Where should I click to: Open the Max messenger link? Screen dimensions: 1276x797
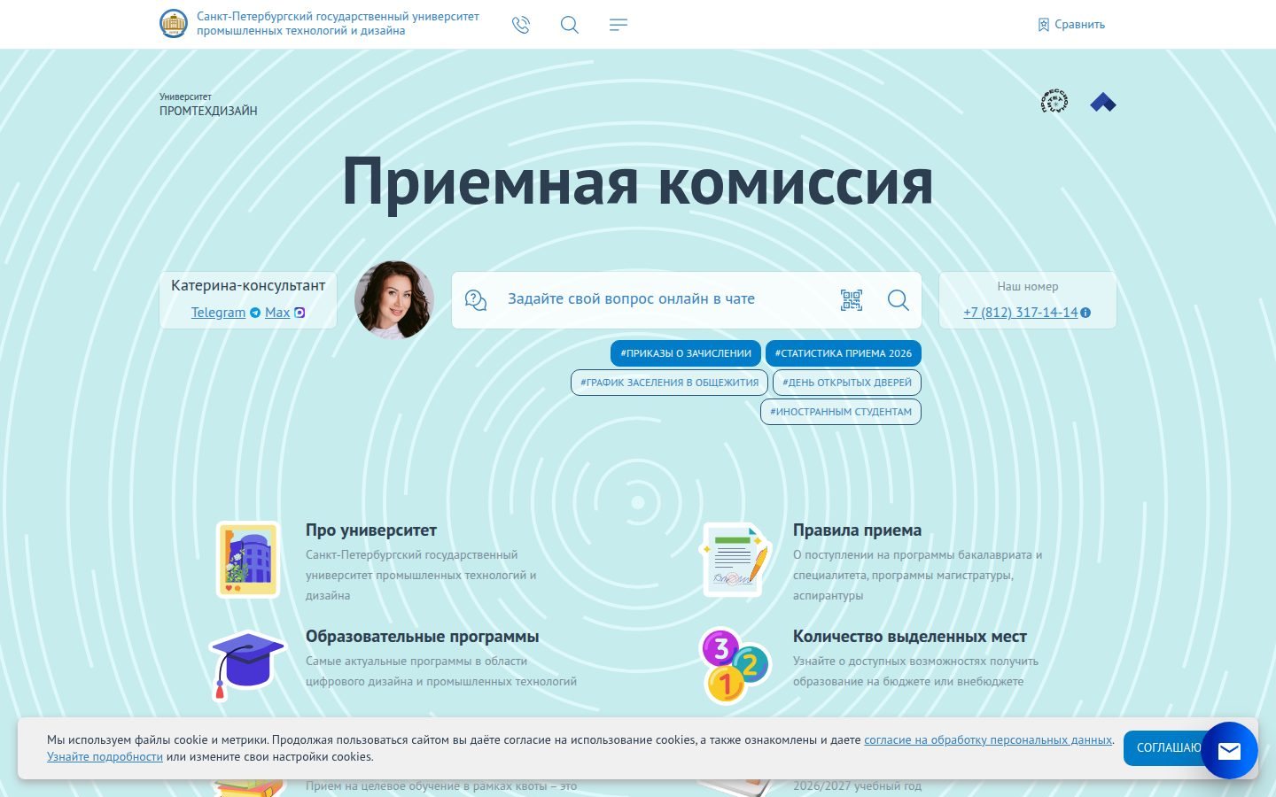[x=277, y=313]
